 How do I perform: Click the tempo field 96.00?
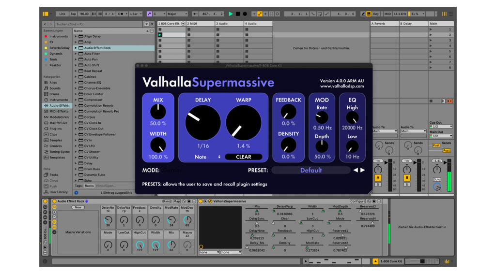pyautogui.click(x=84, y=14)
